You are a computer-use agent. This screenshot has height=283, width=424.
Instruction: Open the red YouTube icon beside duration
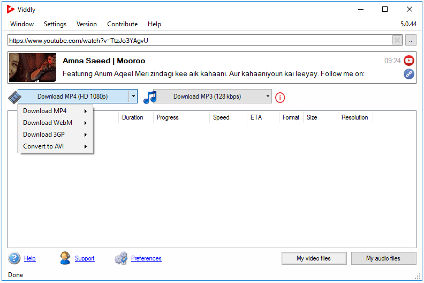(409, 61)
